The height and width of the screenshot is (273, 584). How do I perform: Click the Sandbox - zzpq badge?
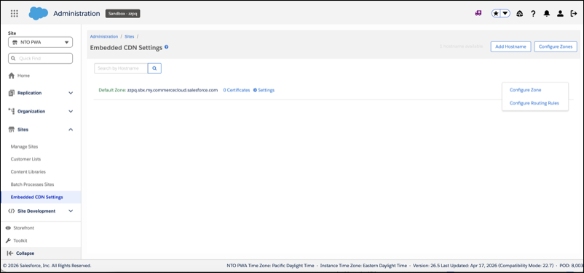(x=123, y=14)
